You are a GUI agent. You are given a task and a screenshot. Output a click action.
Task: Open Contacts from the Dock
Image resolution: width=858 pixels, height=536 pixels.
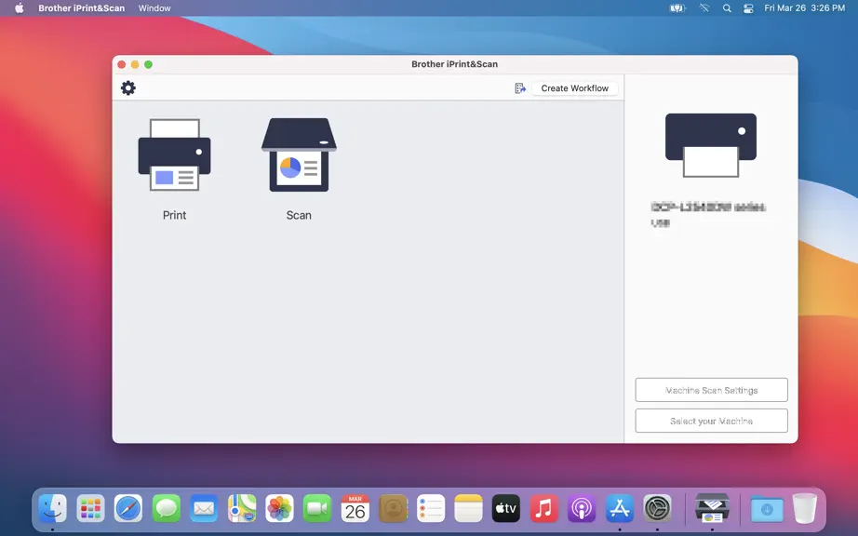(x=393, y=509)
